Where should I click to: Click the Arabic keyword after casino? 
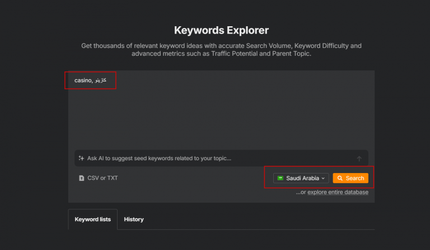(101, 80)
